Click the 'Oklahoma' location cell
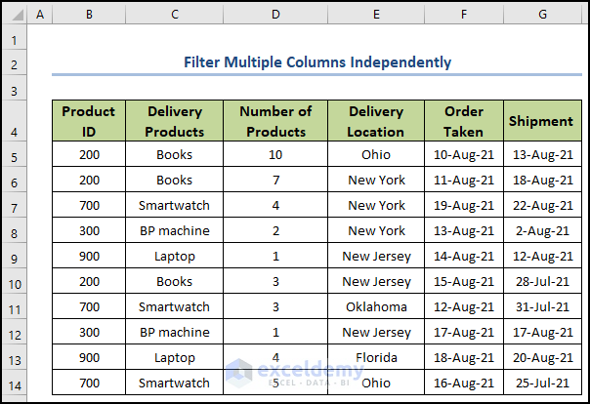 pyautogui.click(x=376, y=306)
